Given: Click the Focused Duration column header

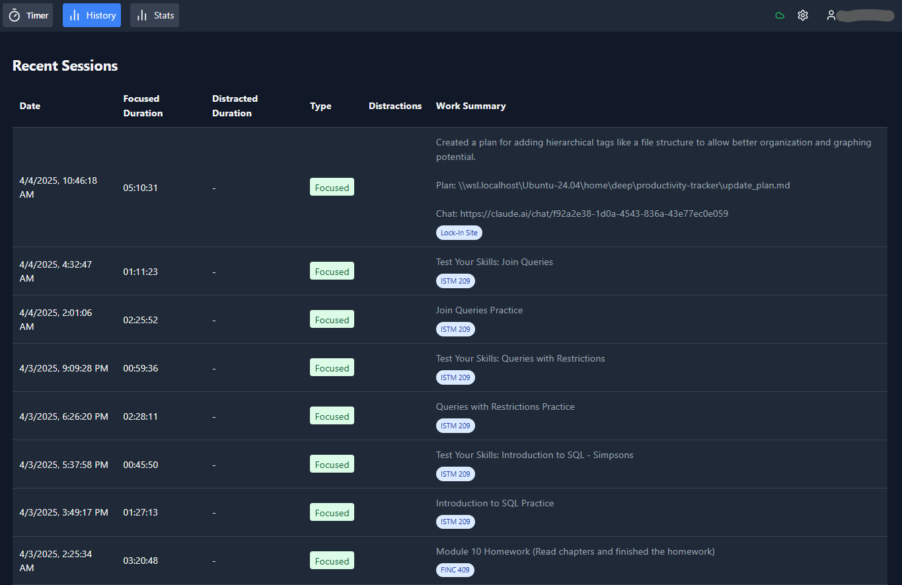Looking at the screenshot, I should (143, 106).
